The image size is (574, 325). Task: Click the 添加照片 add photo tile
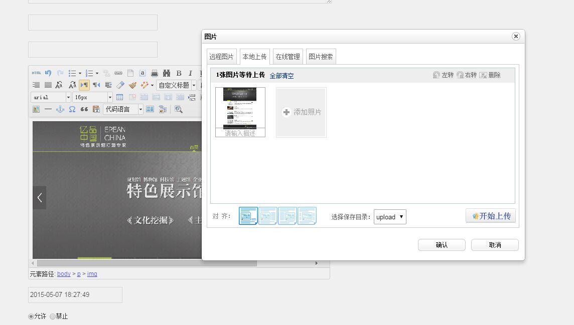click(302, 112)
